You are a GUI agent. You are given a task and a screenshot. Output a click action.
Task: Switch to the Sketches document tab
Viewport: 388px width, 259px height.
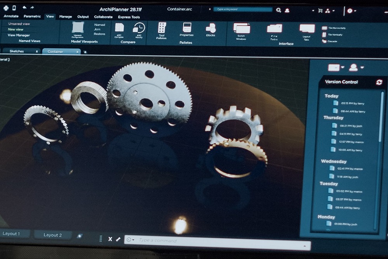point(17,51)
